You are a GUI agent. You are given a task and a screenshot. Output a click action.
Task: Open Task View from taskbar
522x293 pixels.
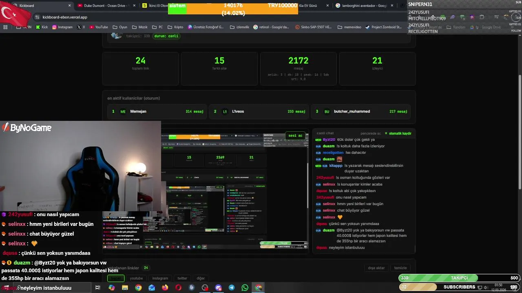[x=98, y=288]
